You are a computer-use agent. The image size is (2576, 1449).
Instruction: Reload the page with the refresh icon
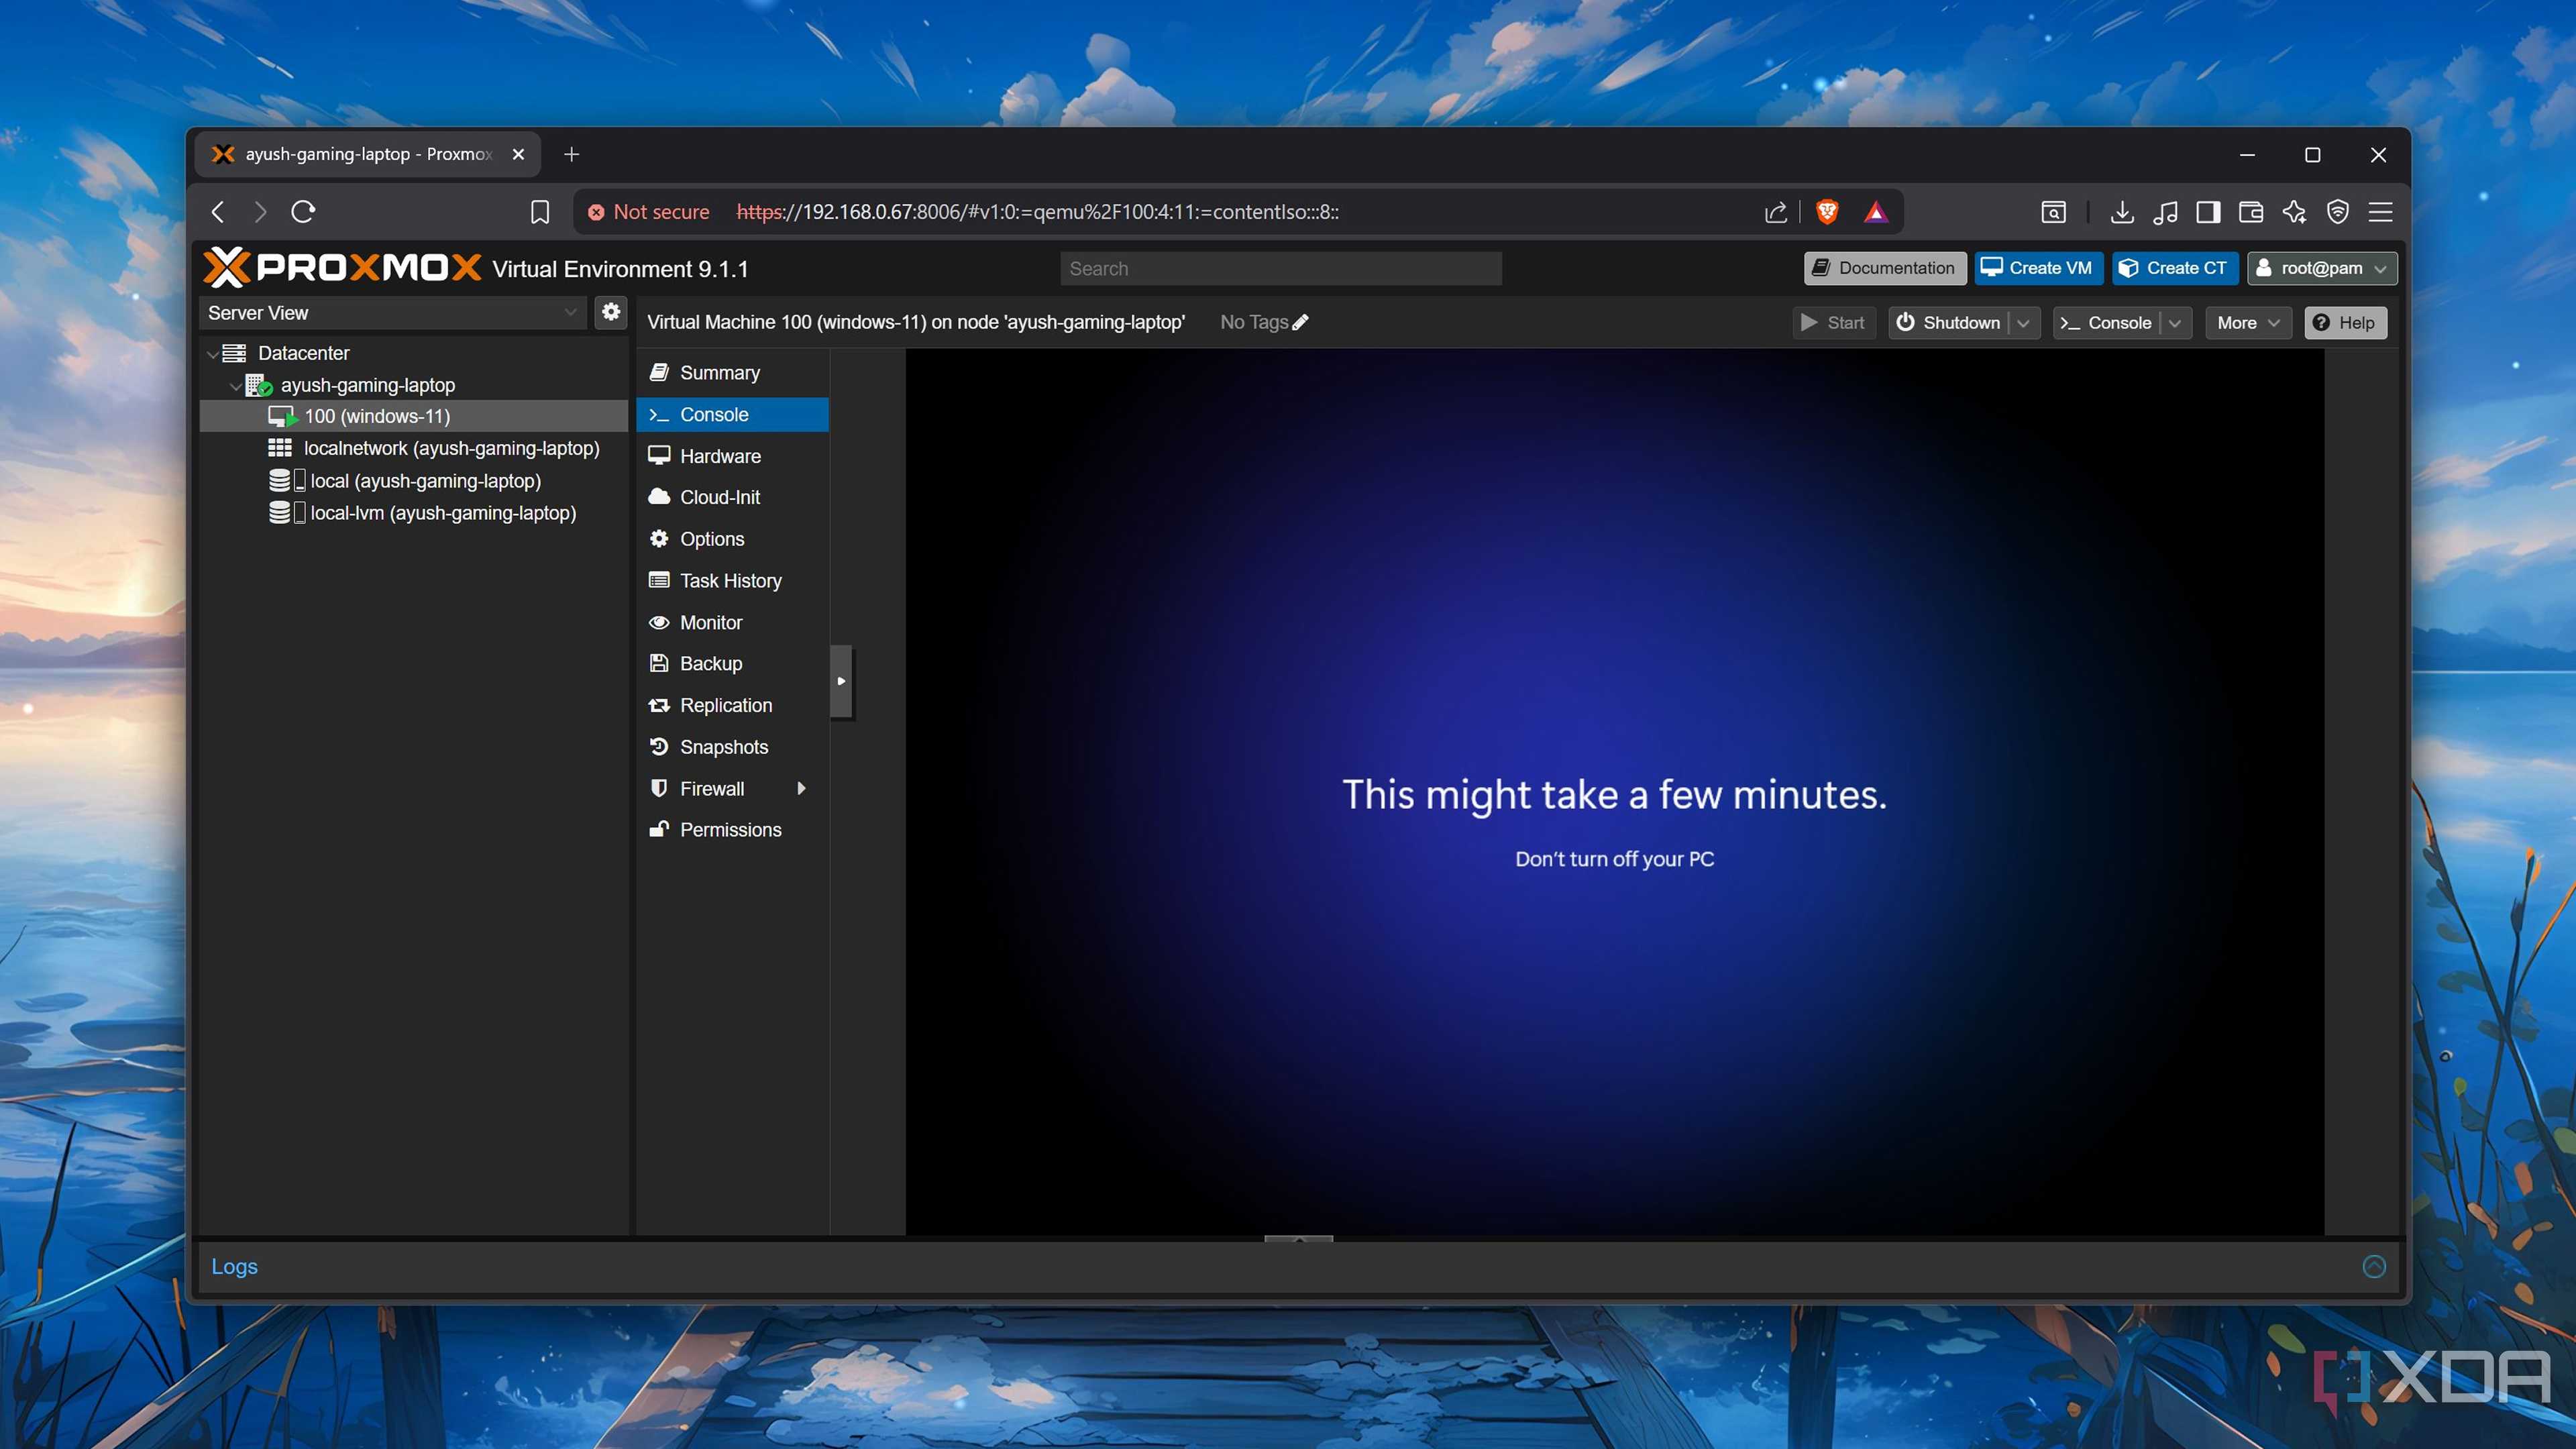(x=303, y=212)
